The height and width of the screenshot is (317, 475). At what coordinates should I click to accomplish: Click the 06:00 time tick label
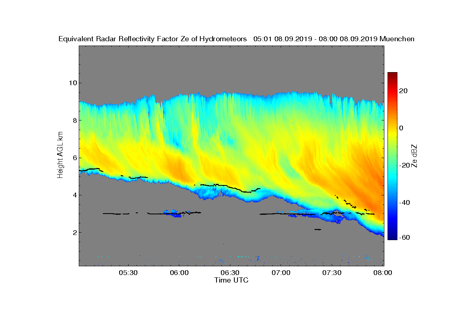[x=180, y=273]
